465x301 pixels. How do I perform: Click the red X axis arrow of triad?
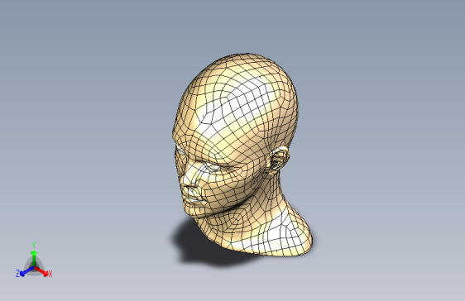[x=41, y=271]
